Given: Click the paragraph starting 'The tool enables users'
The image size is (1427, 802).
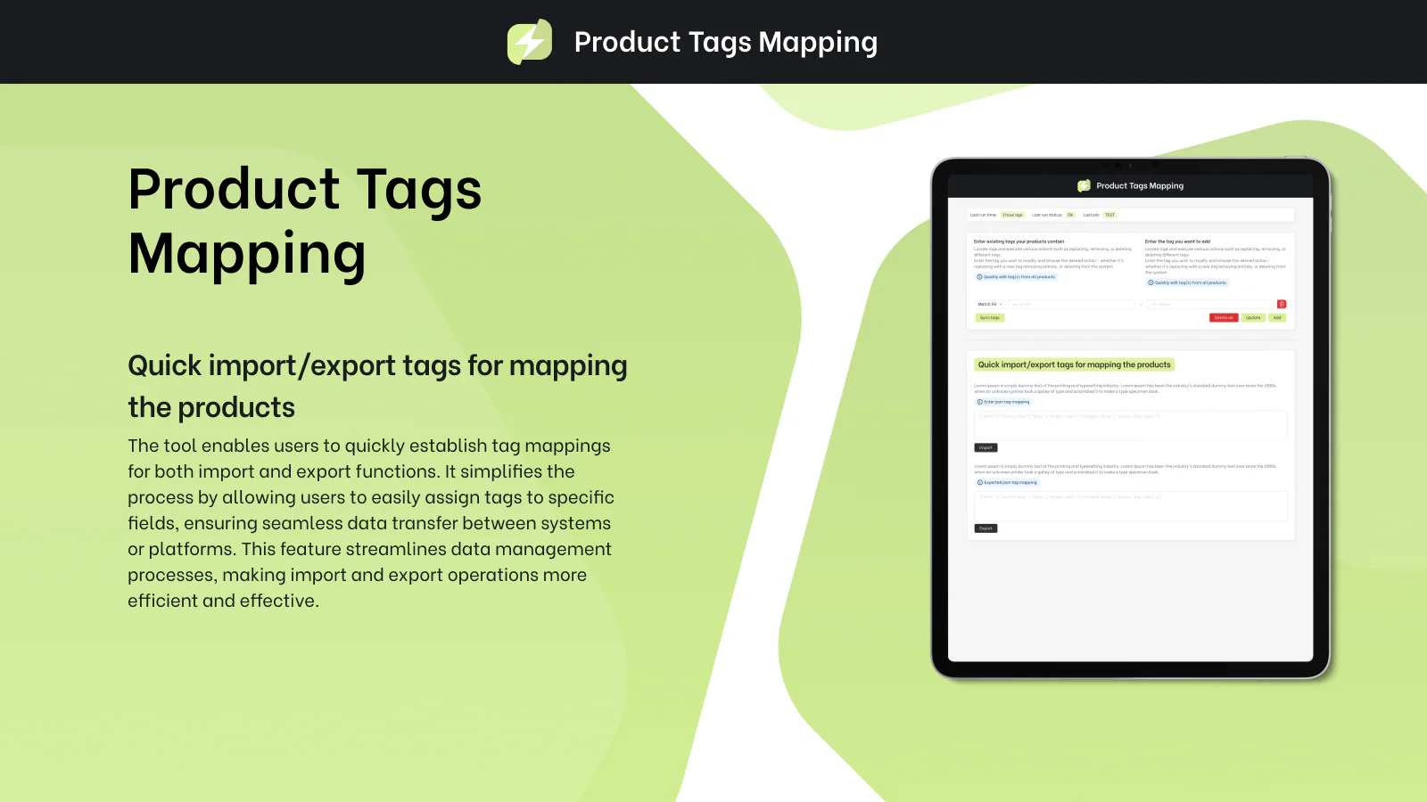Looking at the screenshot, I should coord(370,523).
